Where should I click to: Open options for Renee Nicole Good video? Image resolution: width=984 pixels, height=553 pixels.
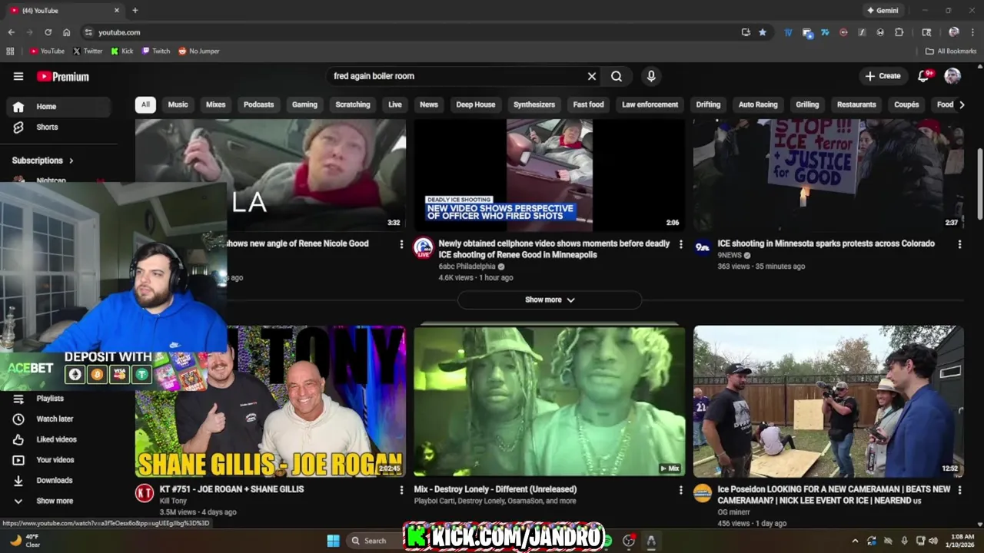(x=401, y=244)
